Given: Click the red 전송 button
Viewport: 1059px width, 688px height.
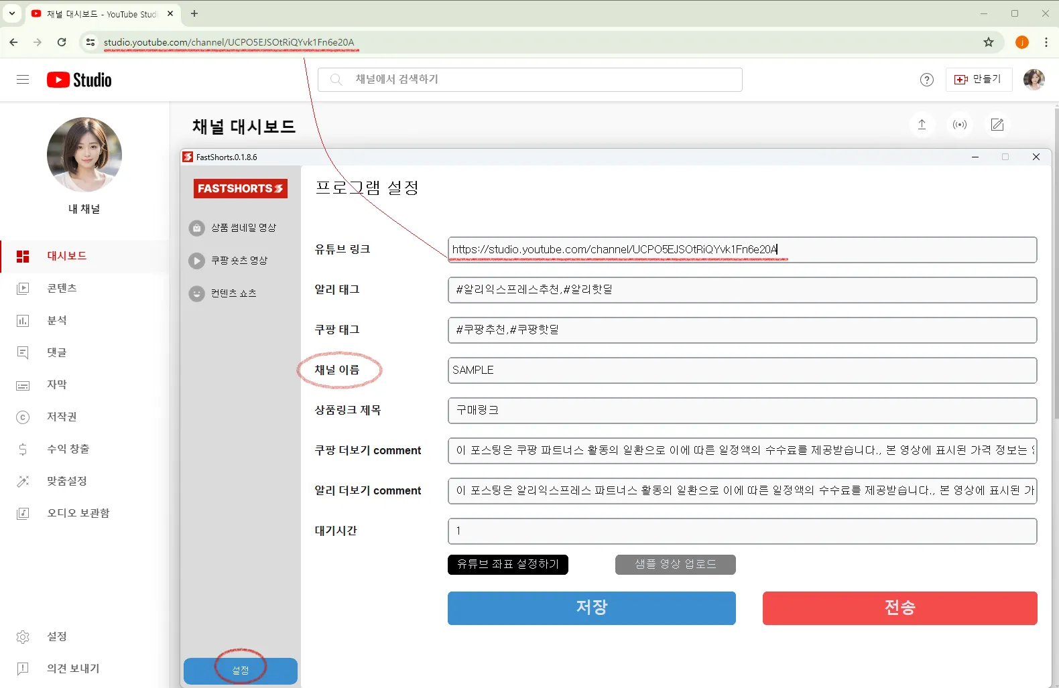Looking at the screenshot, I should pos(900,608).
